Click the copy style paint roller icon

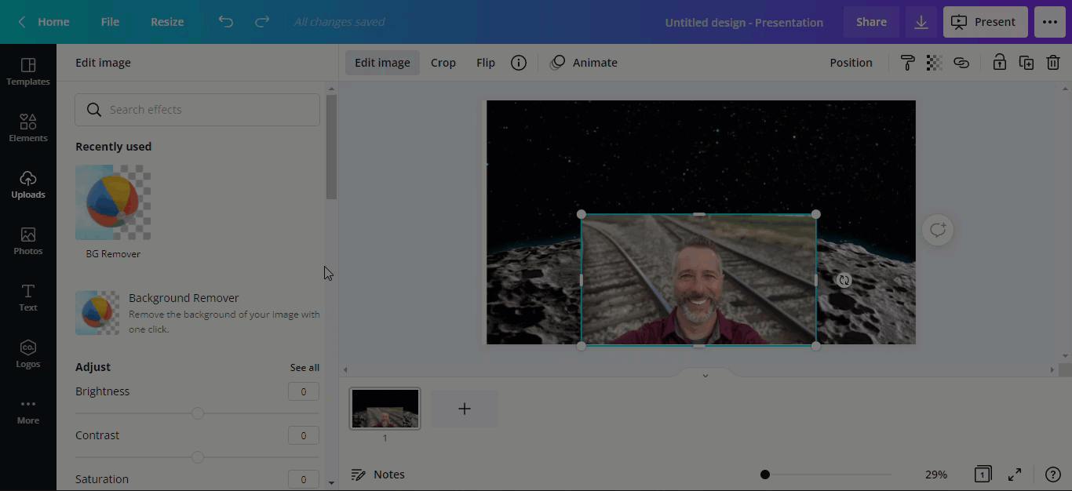(x=907, y=63)
